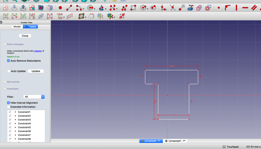
Task: Open the constraint Filter dropdown
Action: 34,97
